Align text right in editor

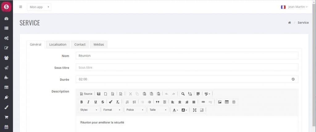pyautogui.click(x=187, y=102)
